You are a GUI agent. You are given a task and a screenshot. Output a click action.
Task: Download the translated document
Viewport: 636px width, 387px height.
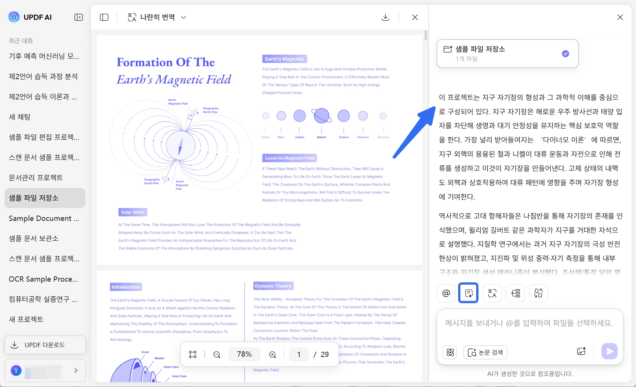click(x=385, y=17)
